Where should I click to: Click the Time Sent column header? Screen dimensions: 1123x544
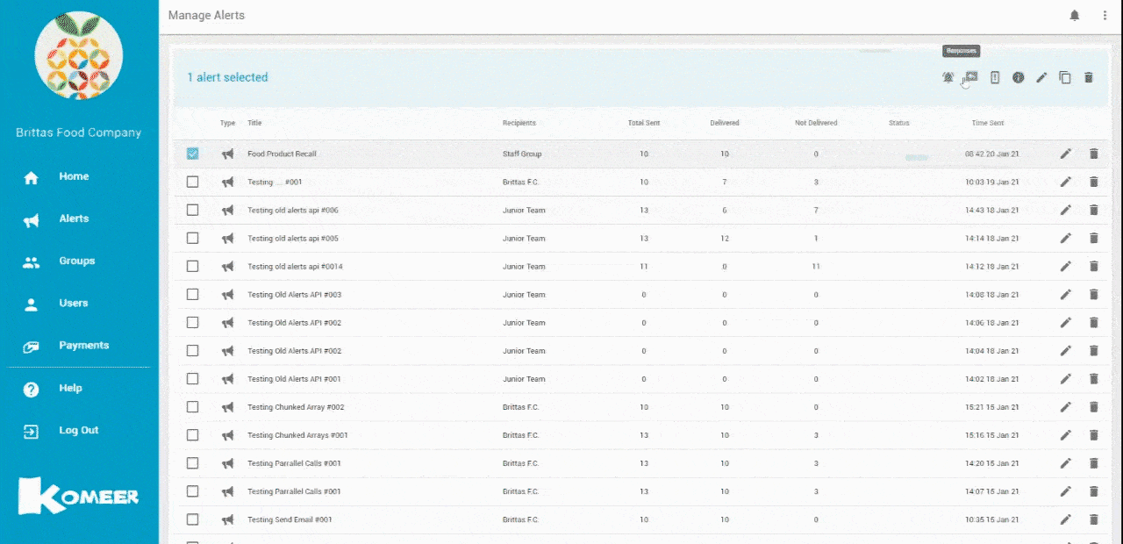point(988,123)
